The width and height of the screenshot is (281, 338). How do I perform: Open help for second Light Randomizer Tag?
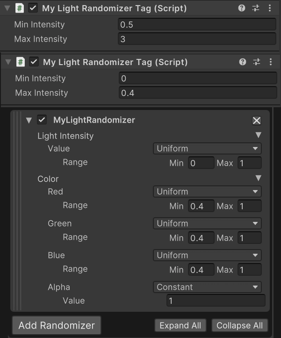click(x=243, y=62)
